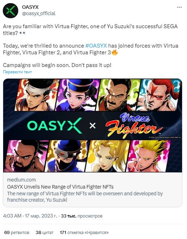Click the blonde woman character portrait
The image size is (187, 239).
(108, 156)
